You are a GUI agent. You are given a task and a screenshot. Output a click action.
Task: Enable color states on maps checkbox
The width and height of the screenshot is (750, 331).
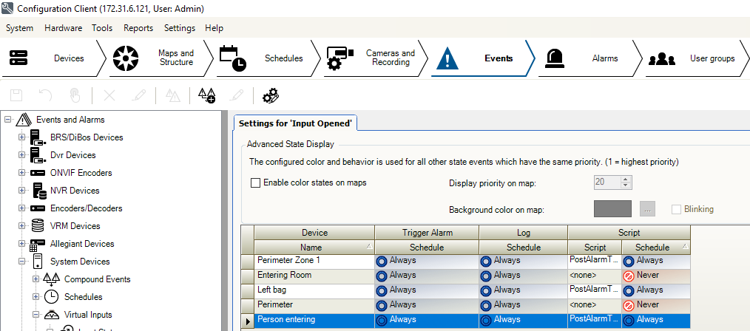[256, 182]
